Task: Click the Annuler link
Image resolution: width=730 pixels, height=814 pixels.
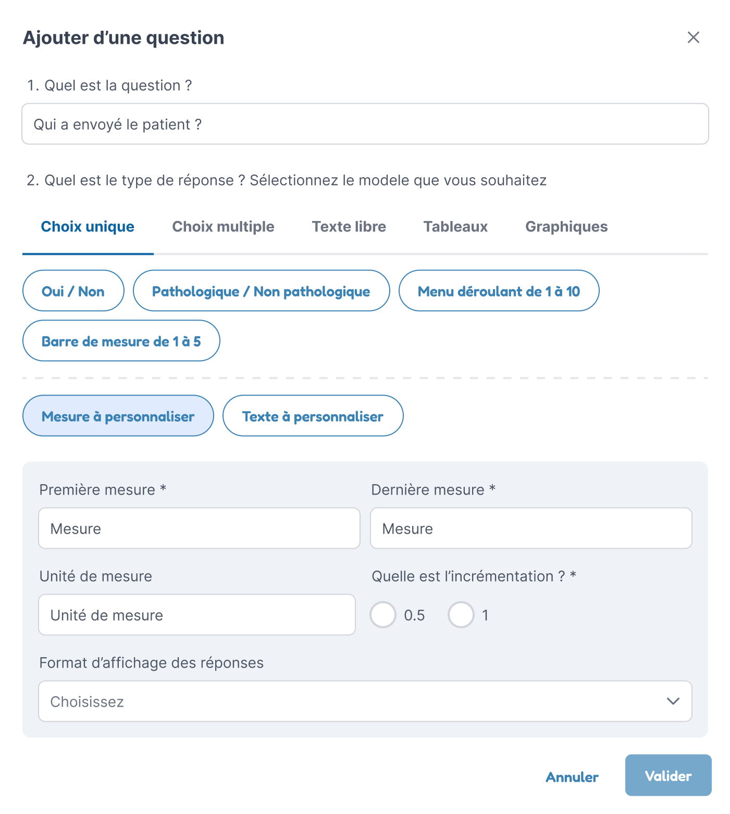Action: pos(572,776)
